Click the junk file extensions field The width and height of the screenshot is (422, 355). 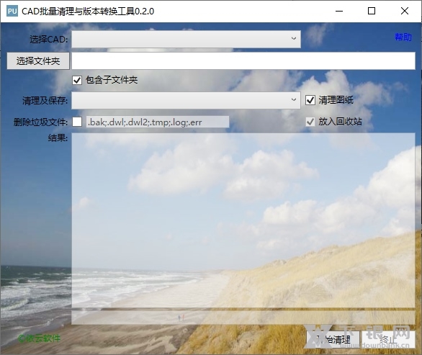pyautogui.click(x=158, y=122)
